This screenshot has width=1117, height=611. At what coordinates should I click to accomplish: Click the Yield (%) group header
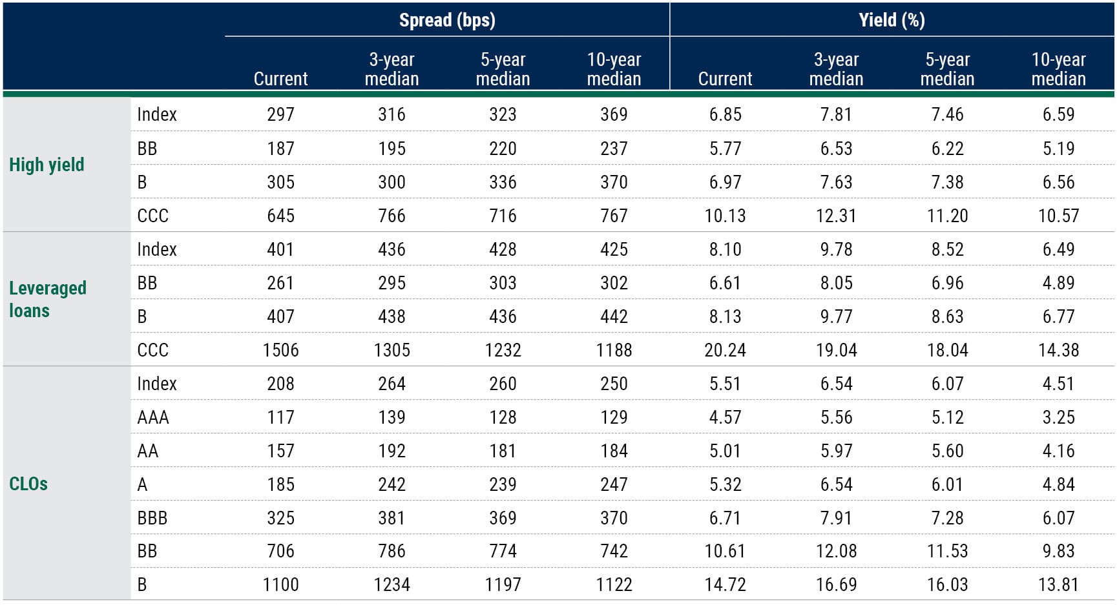pos(892,20)
